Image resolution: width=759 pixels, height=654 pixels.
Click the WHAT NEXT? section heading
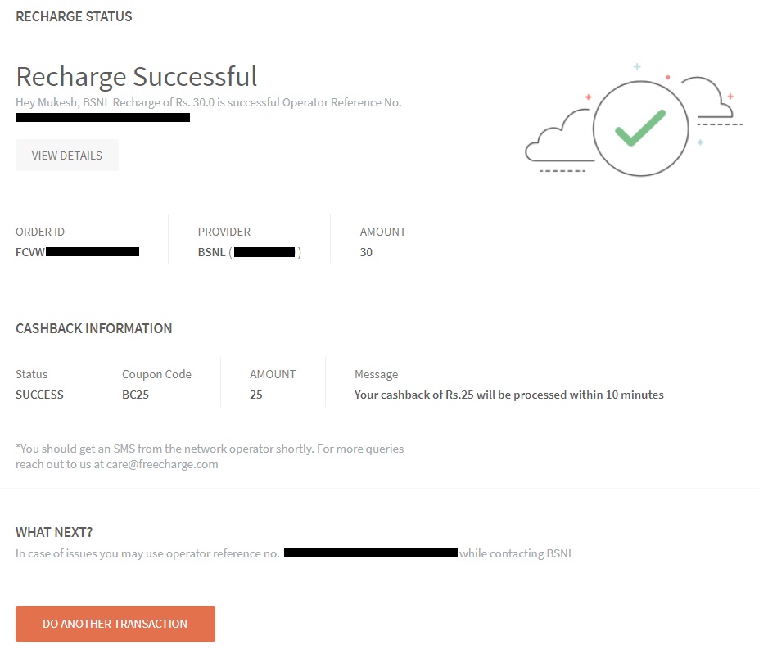pos(60,532)
